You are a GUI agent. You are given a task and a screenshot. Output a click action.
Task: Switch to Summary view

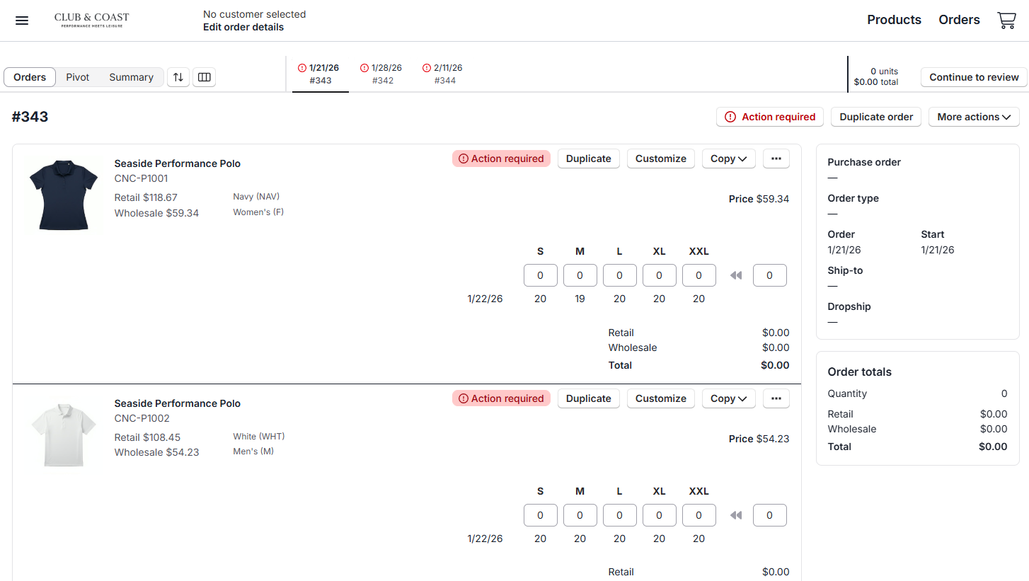(x=131, y=77)
